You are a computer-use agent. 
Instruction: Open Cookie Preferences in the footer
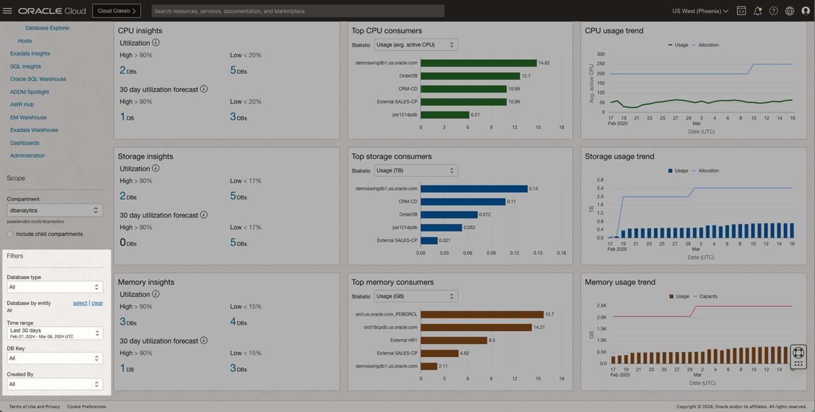pyautogui.click(x=86, y=407)
